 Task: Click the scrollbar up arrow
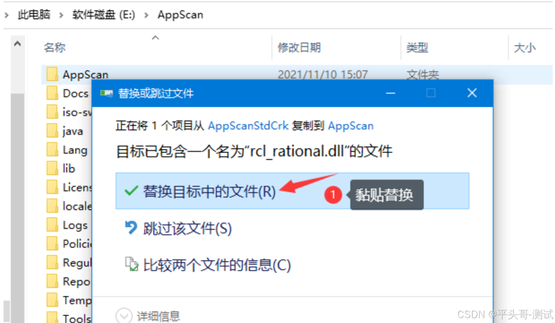(17, 43)
